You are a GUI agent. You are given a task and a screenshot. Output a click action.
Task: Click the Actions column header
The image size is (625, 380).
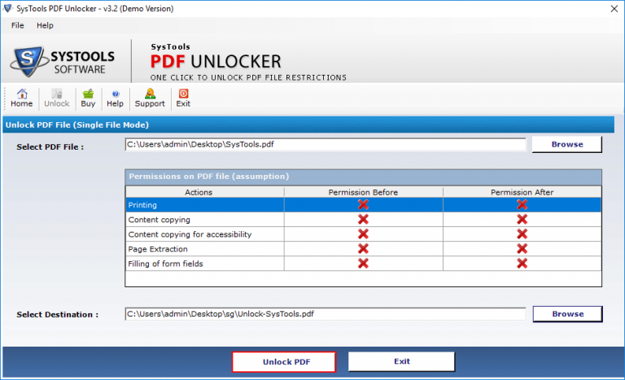[x=205, y=192]
